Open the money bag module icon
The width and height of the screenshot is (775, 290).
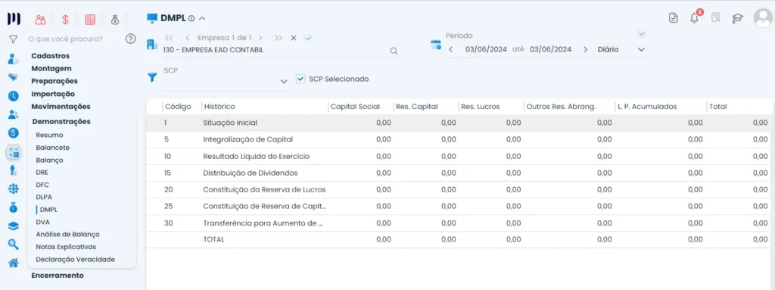(115, 19)
